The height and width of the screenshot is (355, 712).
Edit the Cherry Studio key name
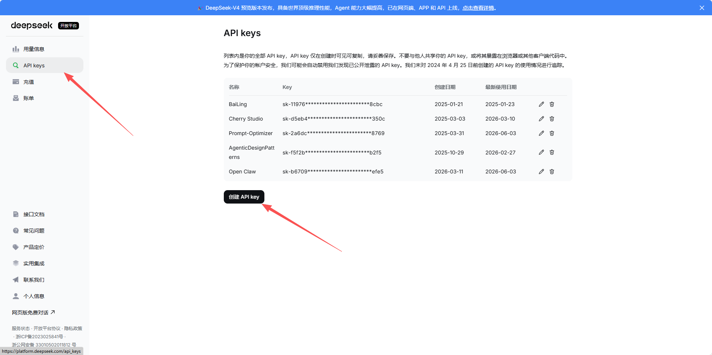pos(541,119)
